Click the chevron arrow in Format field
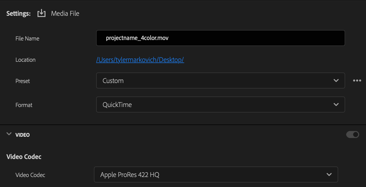Viewport: 366px width, 187px height. (336, 104)
